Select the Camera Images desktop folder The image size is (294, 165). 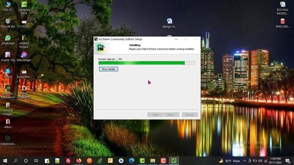pos(8,109)
